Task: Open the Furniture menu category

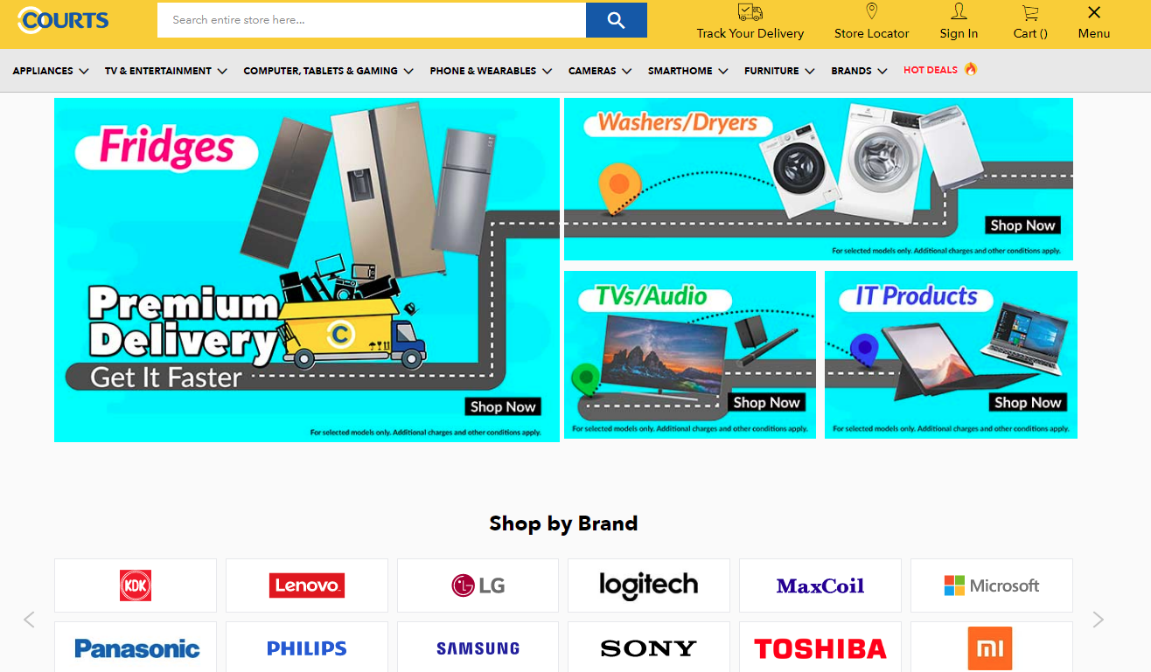Action: click(x=779, y=71)
